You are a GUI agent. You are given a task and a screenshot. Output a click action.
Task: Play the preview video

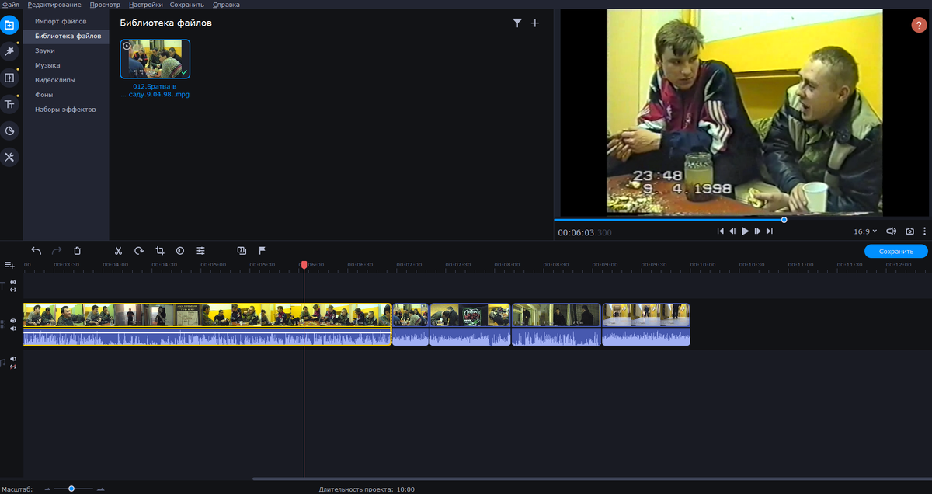pos(745,231)
